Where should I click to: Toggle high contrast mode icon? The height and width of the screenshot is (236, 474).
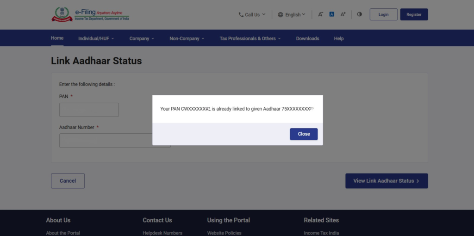click(359, 14)
